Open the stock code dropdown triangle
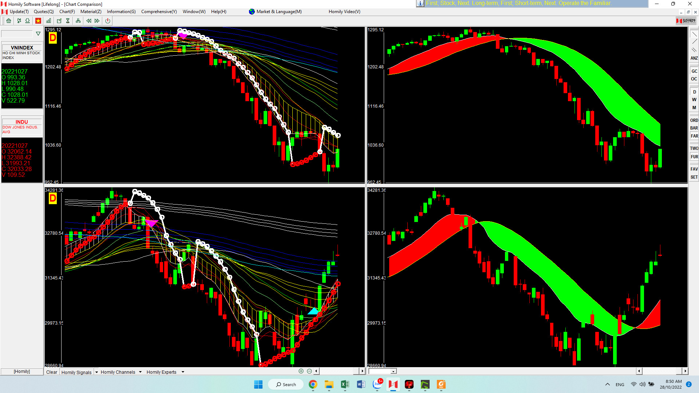The width and height of the screenshot is (699, 393). point(38,34)
